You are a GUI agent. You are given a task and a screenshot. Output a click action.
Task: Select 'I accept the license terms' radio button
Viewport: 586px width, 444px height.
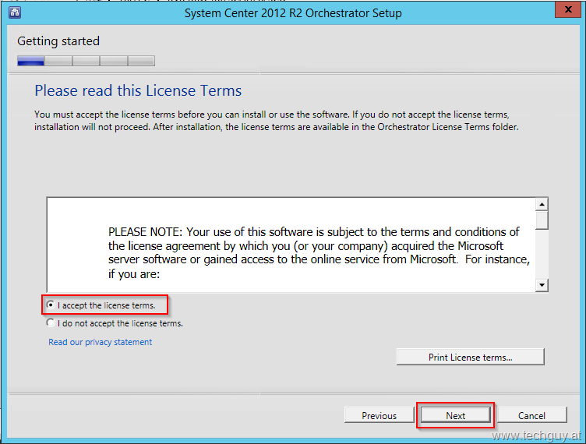pyautogui.click(x=51, y=305)
